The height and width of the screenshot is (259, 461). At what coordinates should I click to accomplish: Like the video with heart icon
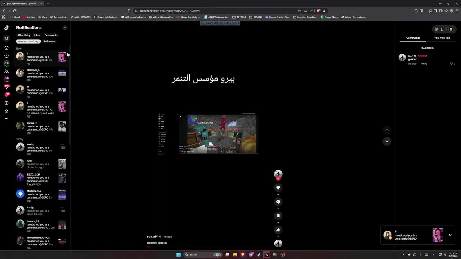pyautogui.click(x=278, y=188)
